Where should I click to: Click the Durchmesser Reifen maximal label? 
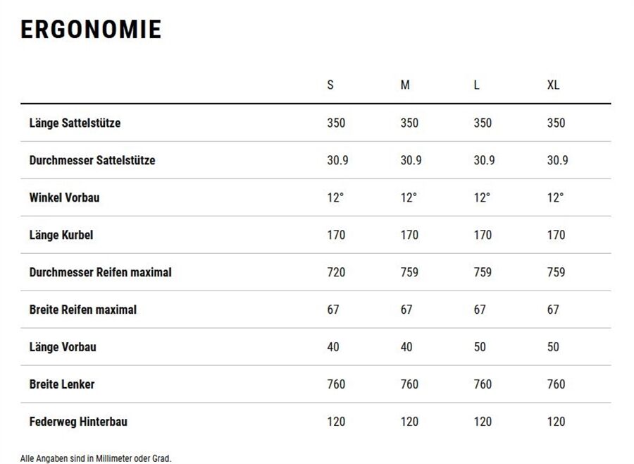point(100,272)
